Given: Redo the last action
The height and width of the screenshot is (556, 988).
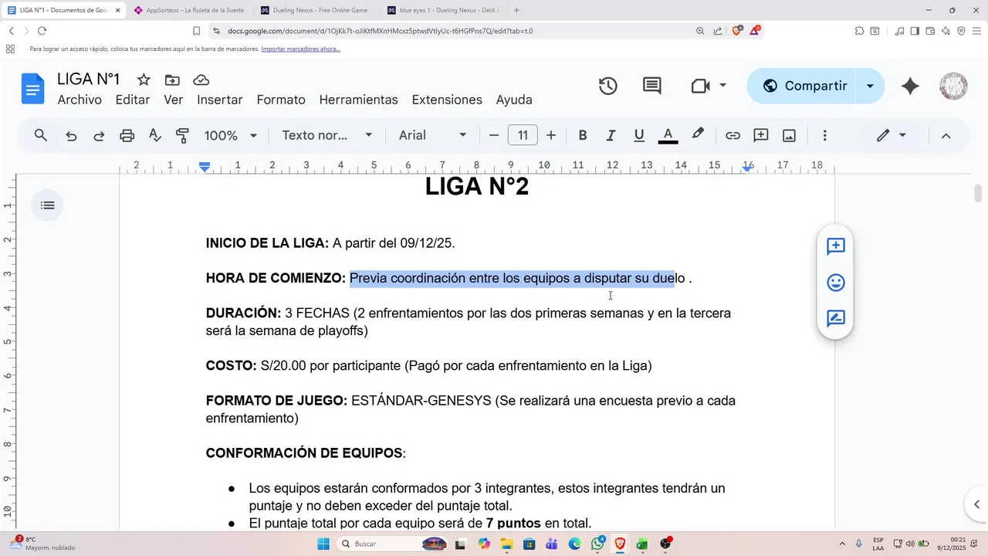Looking at the screenshot, I should tap(99, 136).
